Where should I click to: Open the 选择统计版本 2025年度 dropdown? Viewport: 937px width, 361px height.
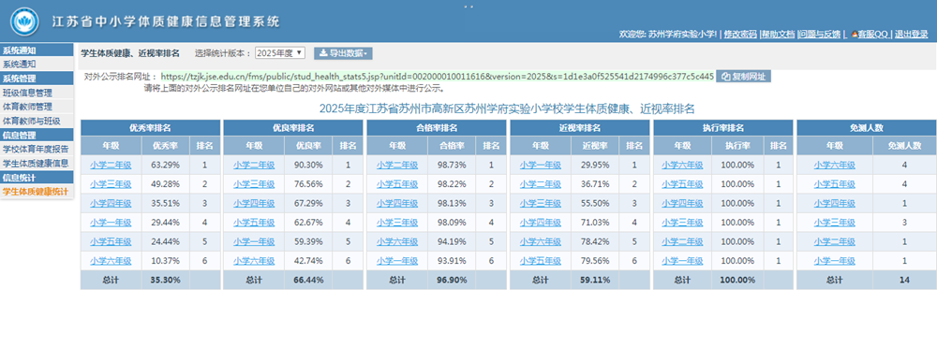280,53
